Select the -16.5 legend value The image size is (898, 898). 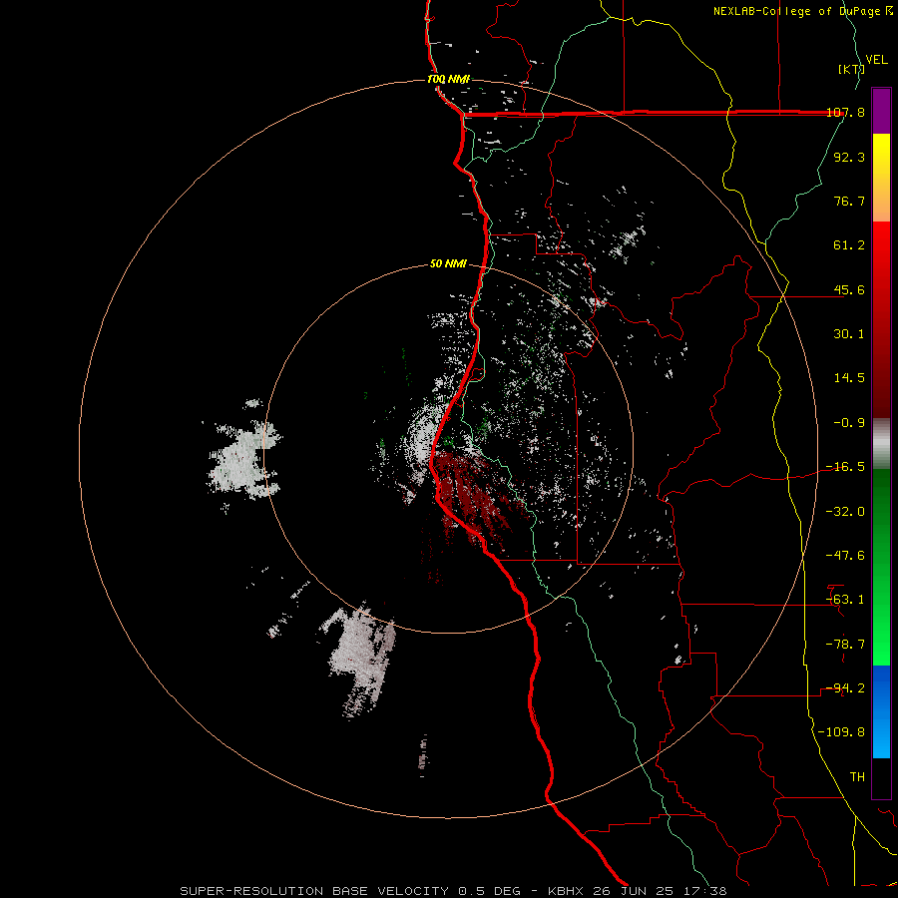[x=845, y=467]
